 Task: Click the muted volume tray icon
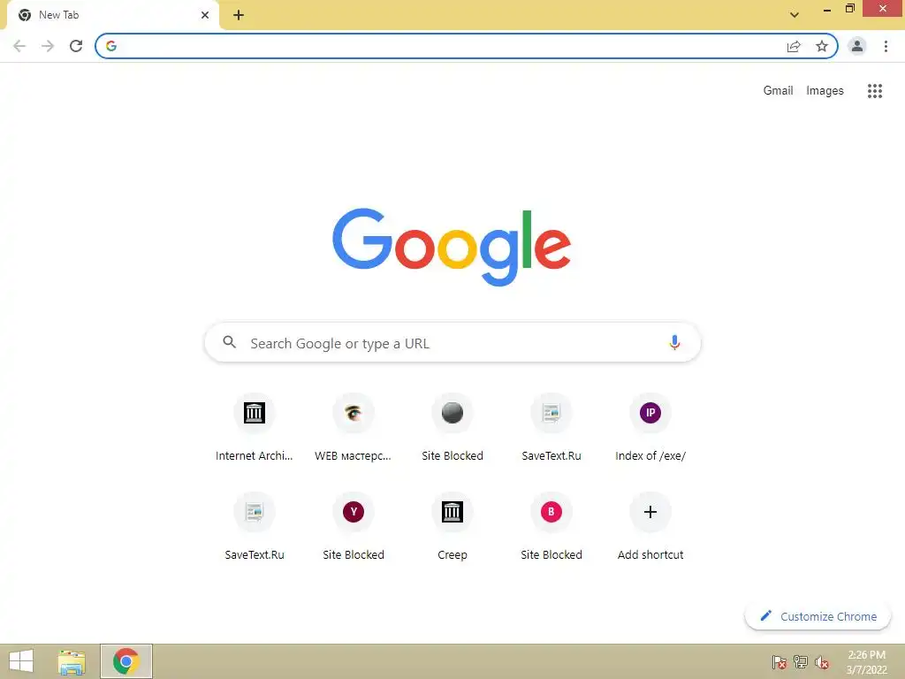pyautogui.click(x=822, y=662)
